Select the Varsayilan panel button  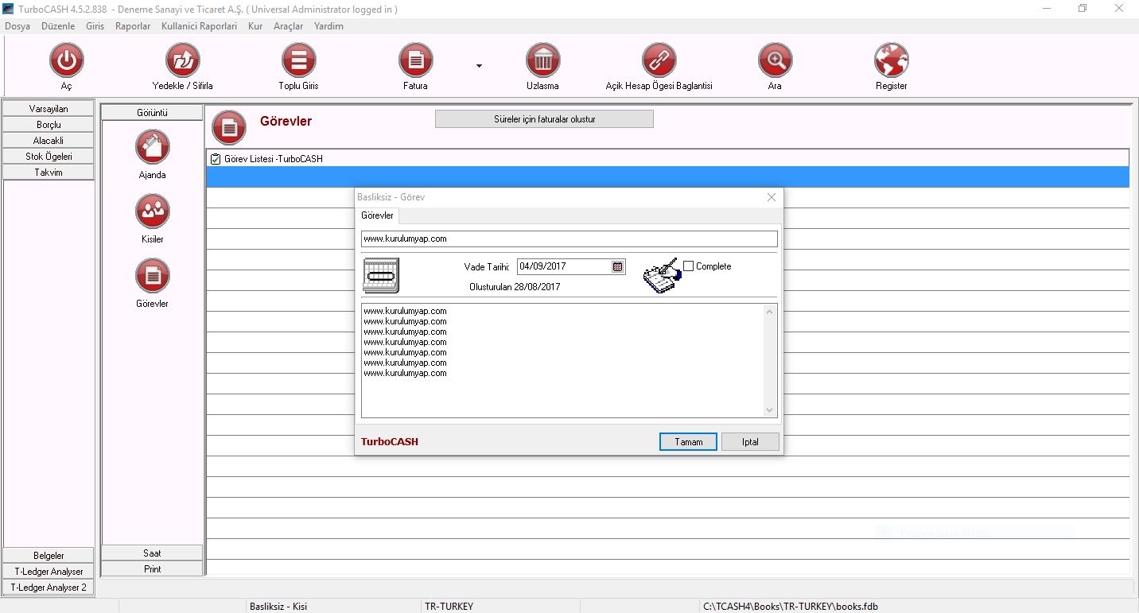[x=49, y=109]
